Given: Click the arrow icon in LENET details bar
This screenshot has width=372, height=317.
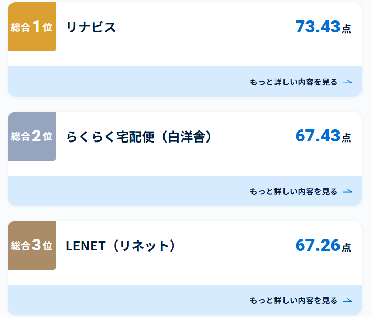Looking at the screenshot, I should pos(347,301).
